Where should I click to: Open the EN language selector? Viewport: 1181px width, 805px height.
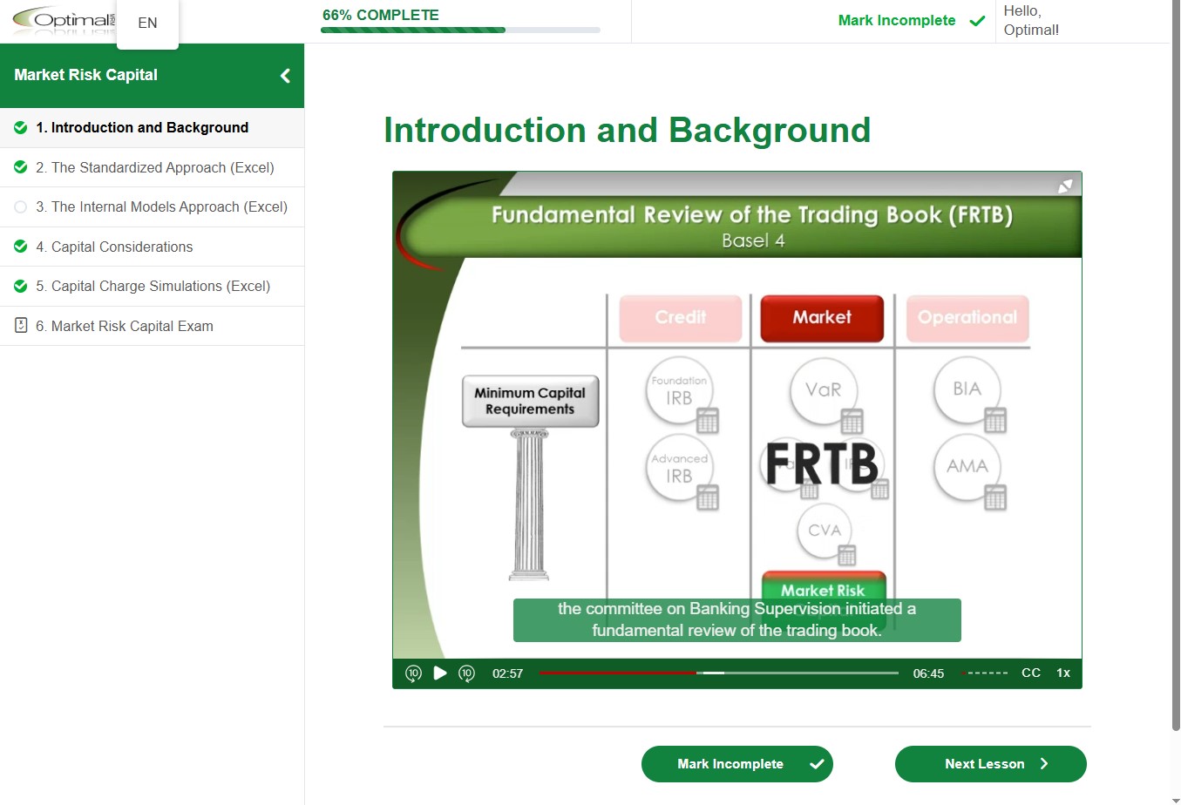[x=147, y=23]
